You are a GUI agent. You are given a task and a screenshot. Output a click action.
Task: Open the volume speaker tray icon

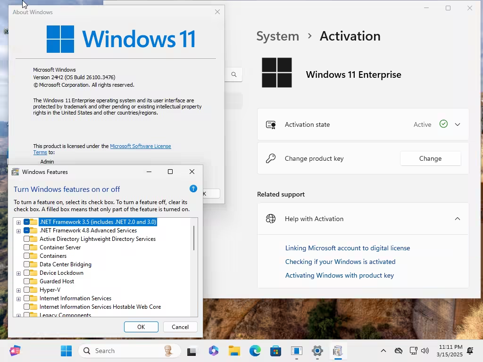425,351
